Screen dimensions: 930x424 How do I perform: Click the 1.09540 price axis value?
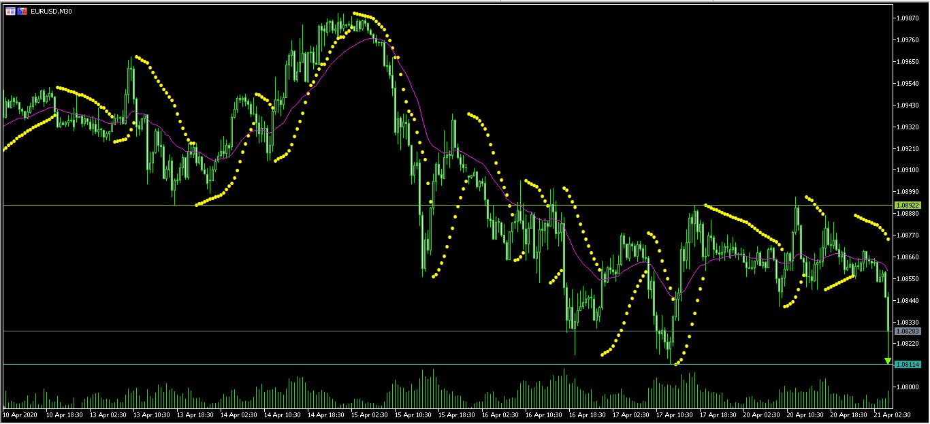coord(908,83)
